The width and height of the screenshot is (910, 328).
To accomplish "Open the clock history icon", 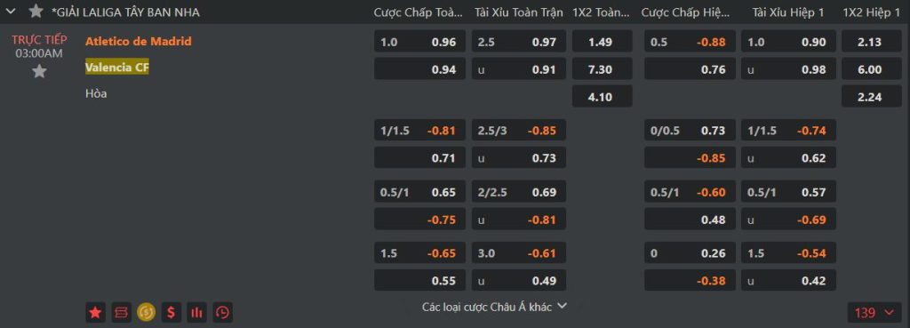I will (222, 313).
